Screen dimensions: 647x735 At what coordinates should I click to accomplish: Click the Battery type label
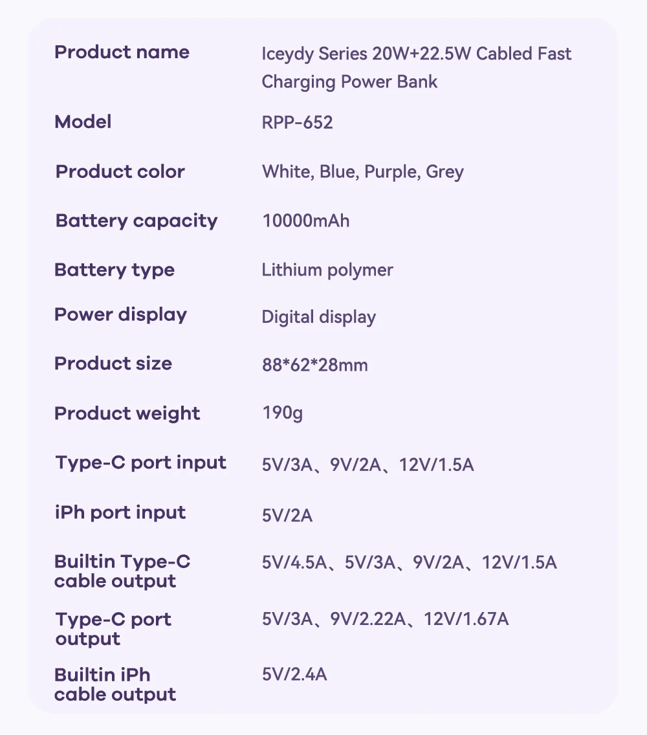115,270
